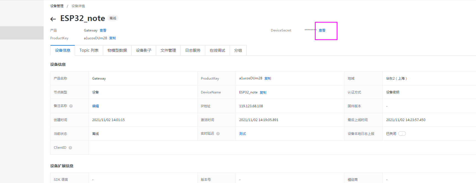Toggle the 设备本地日志上报 switch
Image resolution: width=476 pixels, height=183 pixels.
point(402,134)
